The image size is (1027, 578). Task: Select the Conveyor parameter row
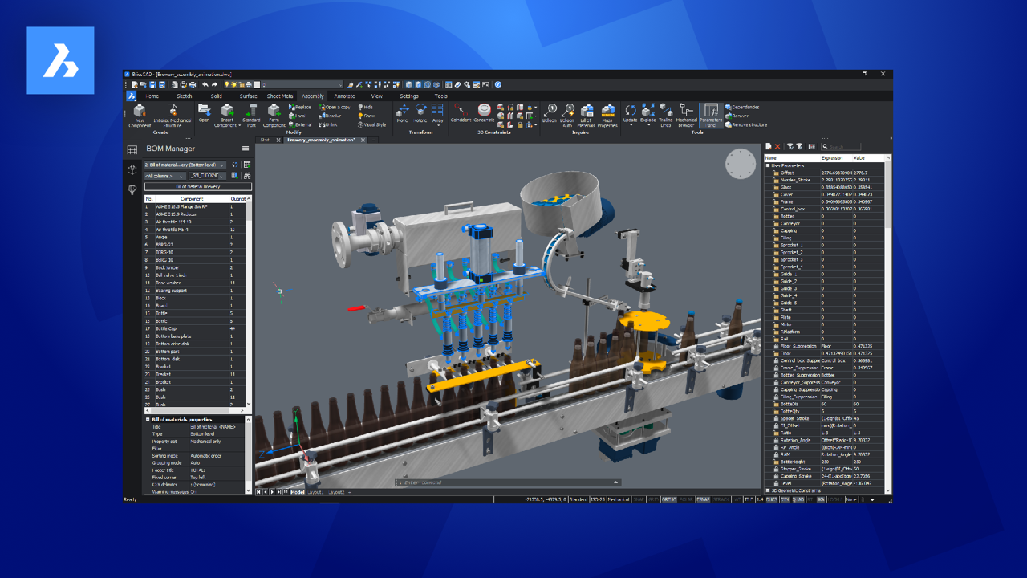pyautogui.click(x=825, y=224)
